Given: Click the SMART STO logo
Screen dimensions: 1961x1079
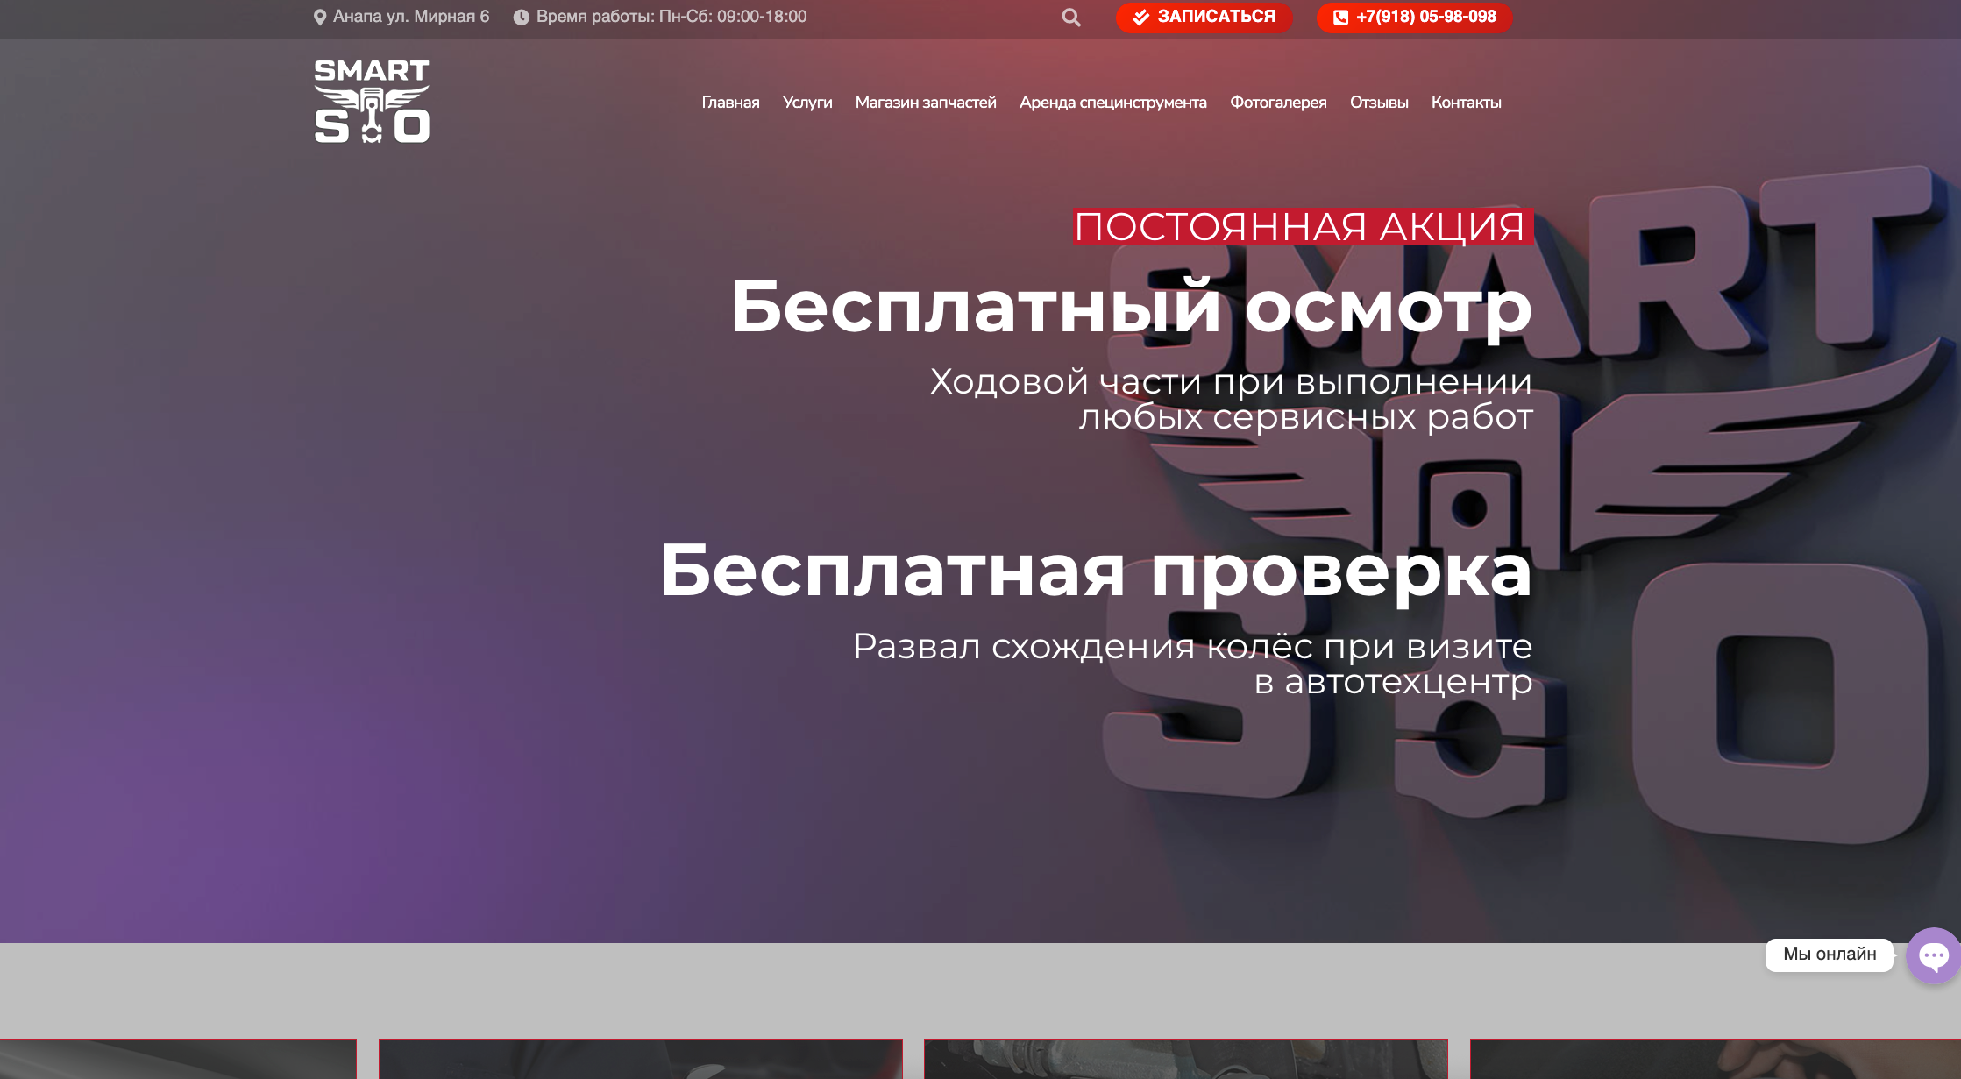Looking at the screenshot, I should [372, 101].
